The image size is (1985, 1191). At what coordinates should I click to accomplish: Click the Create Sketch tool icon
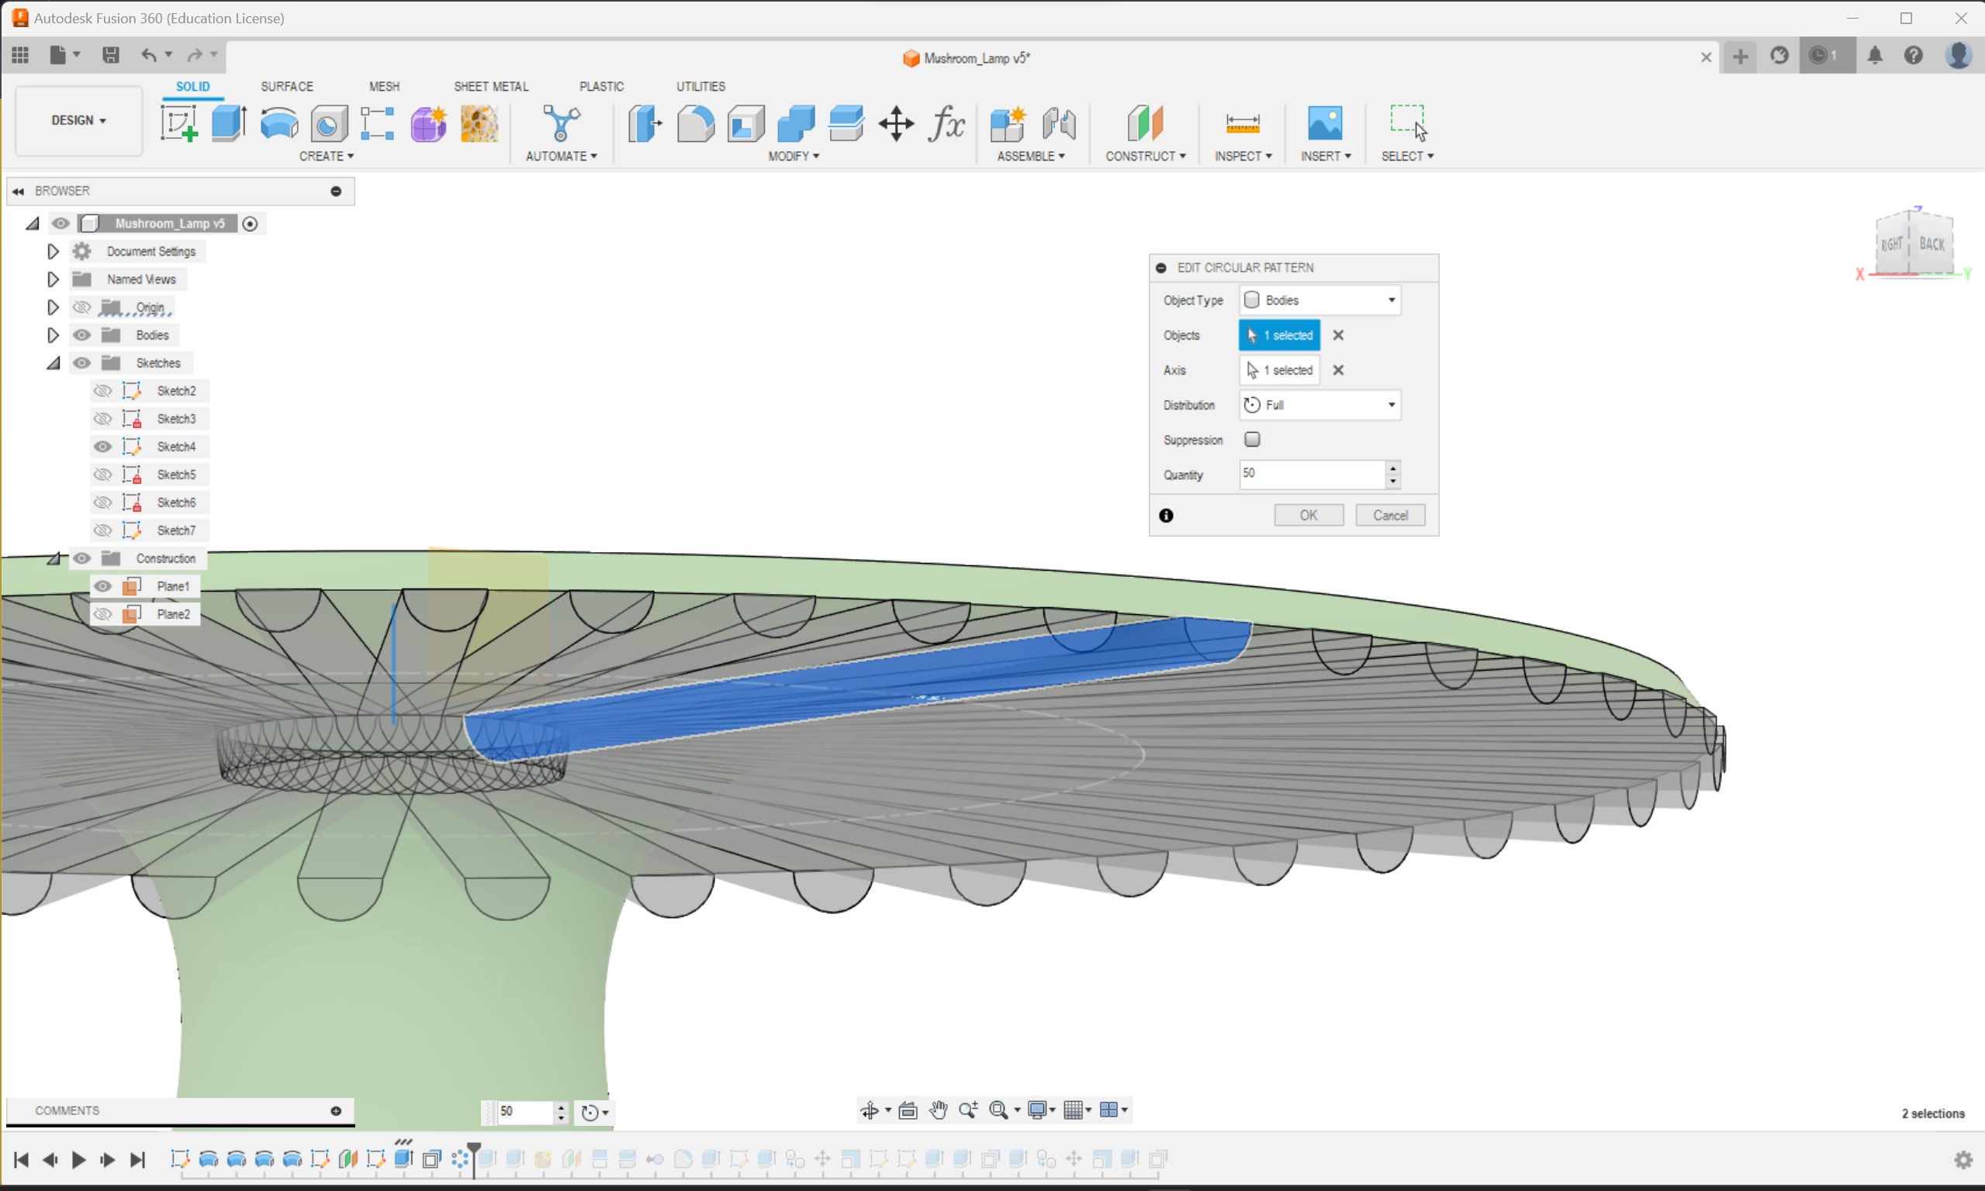[179, 123]
